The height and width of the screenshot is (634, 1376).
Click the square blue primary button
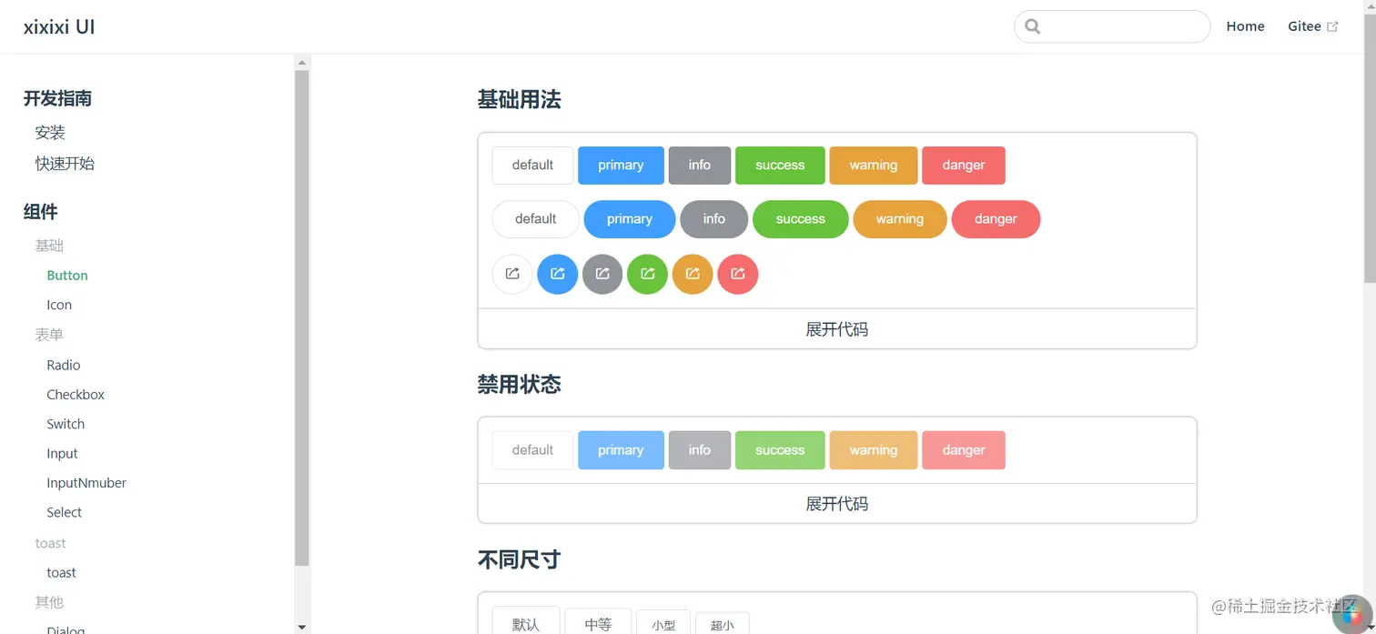621,166
